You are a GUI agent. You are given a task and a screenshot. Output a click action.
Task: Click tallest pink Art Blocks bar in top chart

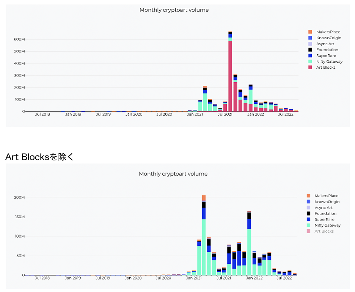click(x=230, y=76)
